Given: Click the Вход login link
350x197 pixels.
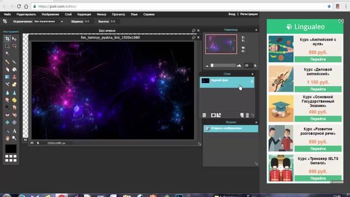Looking at the screenshot, I should point(232,14).
